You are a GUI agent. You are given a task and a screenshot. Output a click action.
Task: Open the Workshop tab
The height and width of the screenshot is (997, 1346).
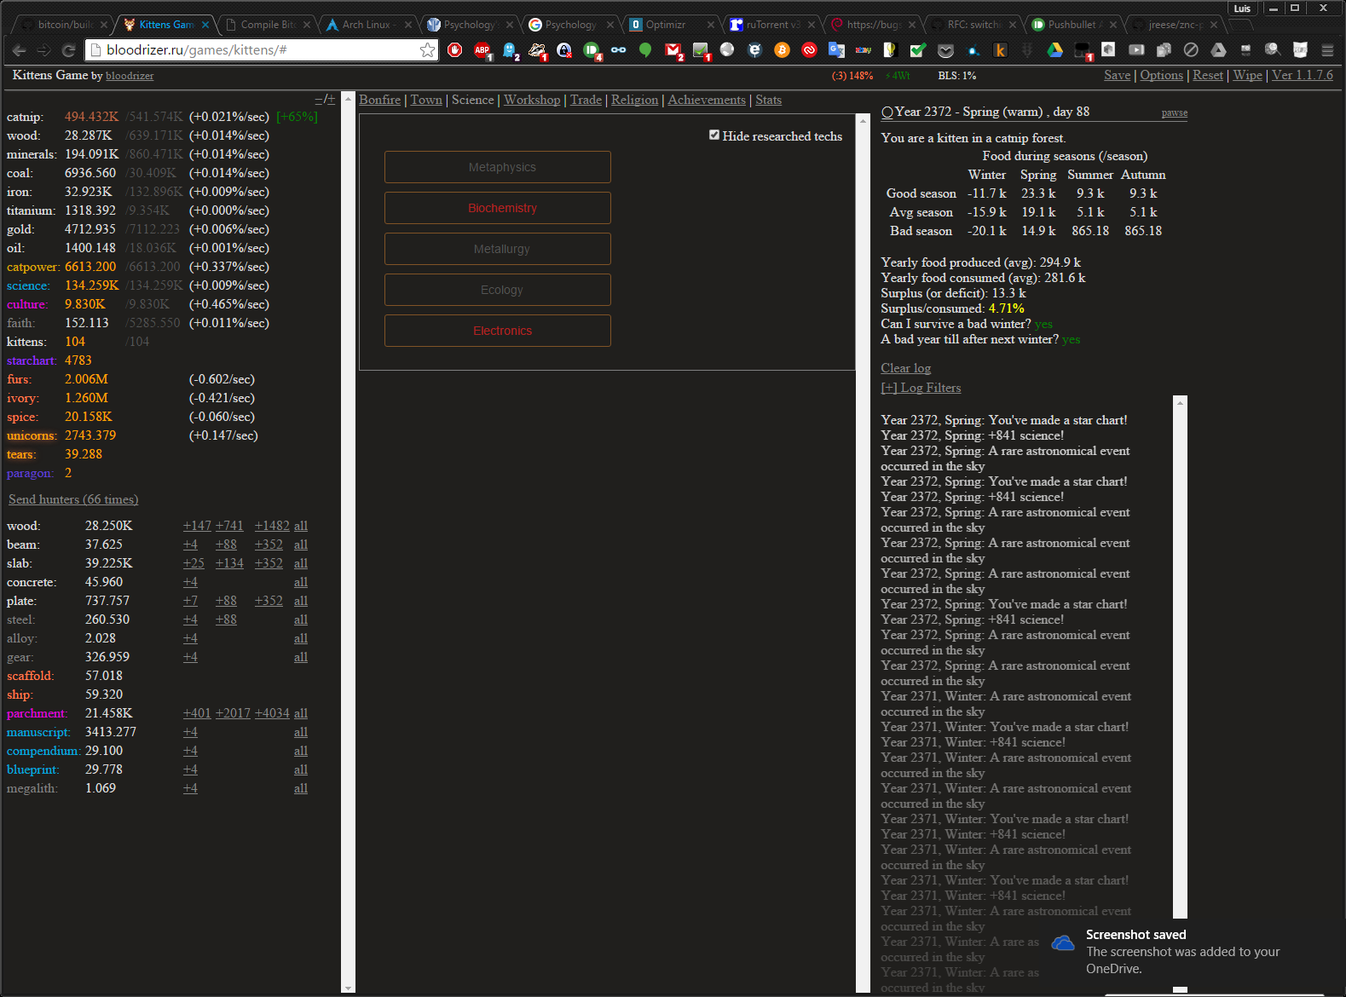532,100
